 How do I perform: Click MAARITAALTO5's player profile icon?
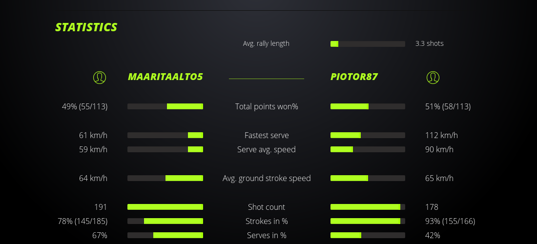coord(100,77)
